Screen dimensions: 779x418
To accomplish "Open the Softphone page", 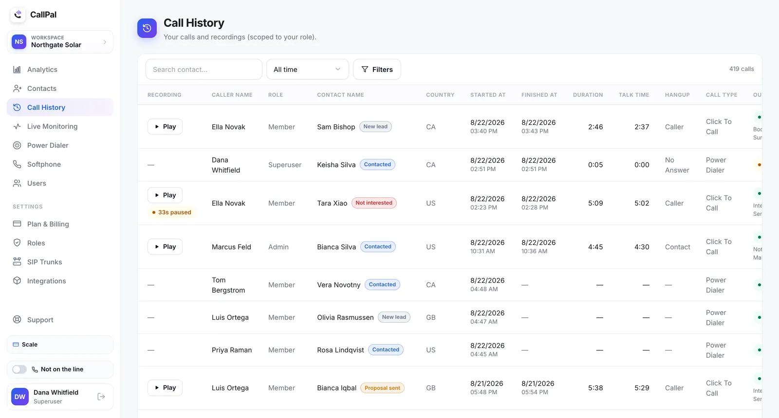I will click(60, 164).
